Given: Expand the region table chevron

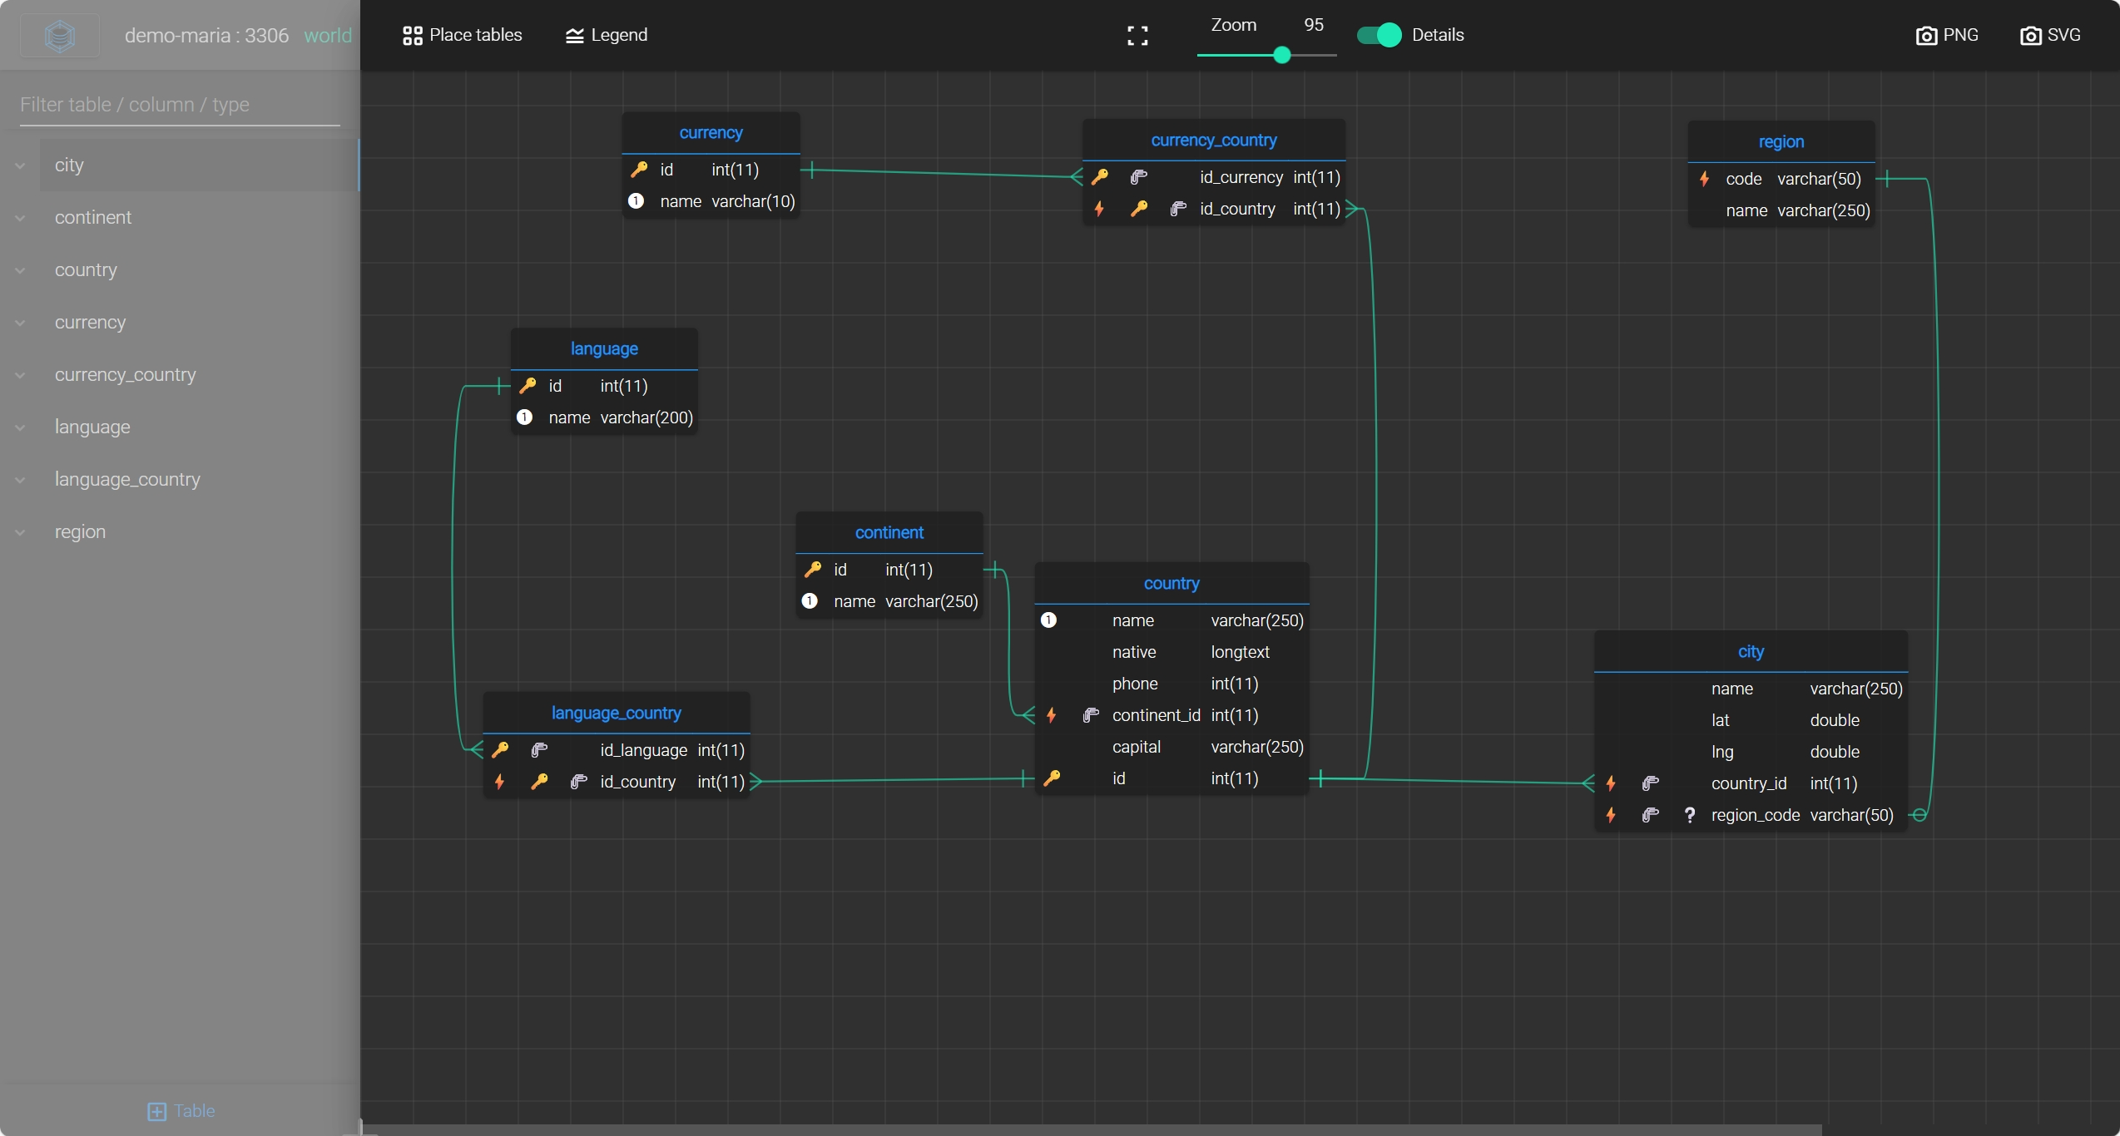Looking at the screenshot, I should [x=20, y=532].
